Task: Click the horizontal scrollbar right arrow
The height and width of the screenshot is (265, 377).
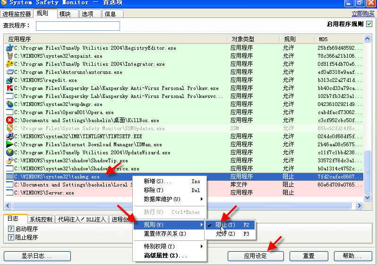Action: pos(359,205)
